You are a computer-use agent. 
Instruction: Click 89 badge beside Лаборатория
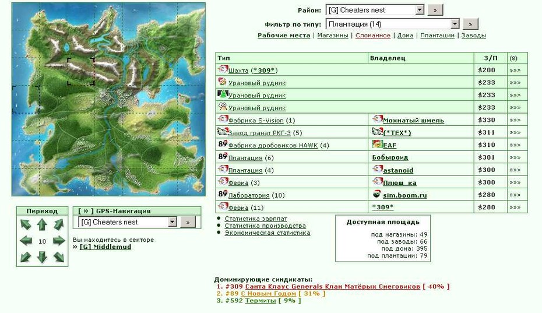(x=223, y=194)
